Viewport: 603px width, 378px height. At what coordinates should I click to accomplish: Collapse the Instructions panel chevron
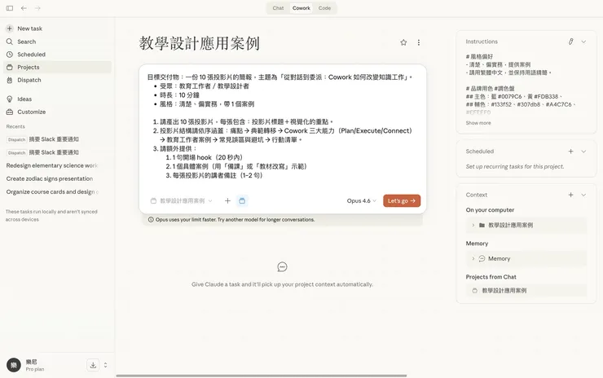pos(583,42)
